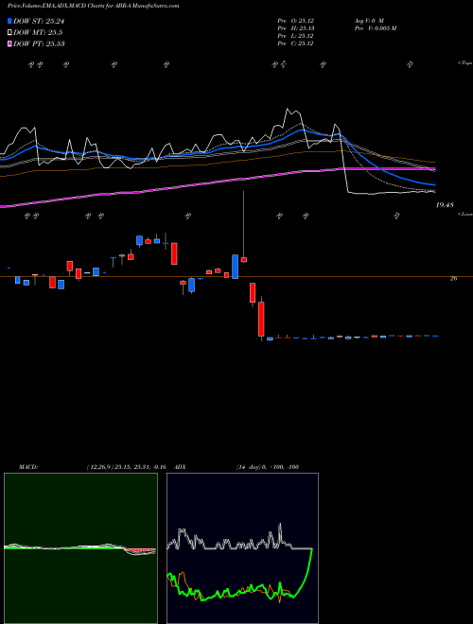Image resolution: width=473 pixels, height=624 pixels.
Task: Click the ADX (14 day) parameter values
Action: [x=268, y=467]
